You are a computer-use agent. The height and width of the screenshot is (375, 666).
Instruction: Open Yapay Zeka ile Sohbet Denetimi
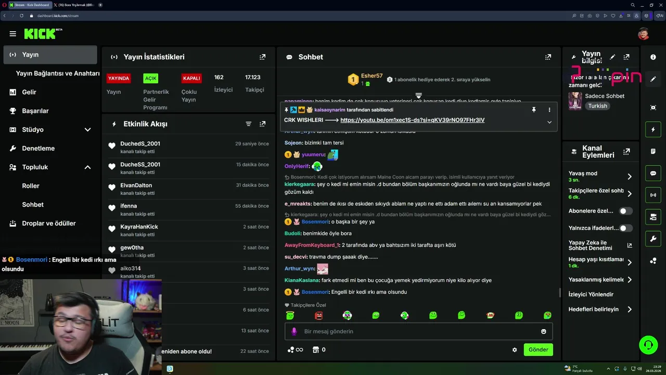click(600, 245)
